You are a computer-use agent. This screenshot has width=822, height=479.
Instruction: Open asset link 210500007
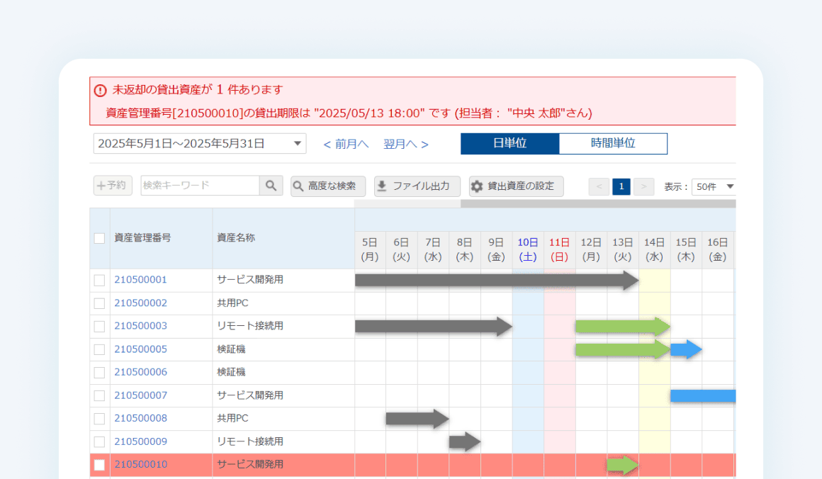click(140, 395)
